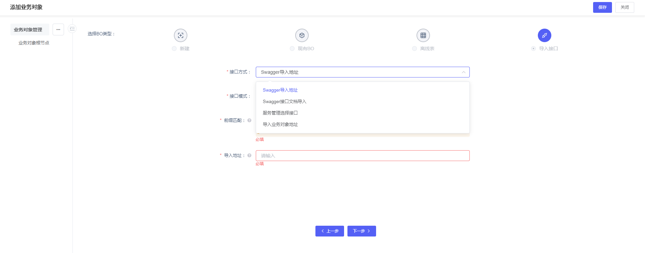Select the 新建 radio button
Image resolution: width=645 pixels, height=253 pixels.
pos(174,49)
